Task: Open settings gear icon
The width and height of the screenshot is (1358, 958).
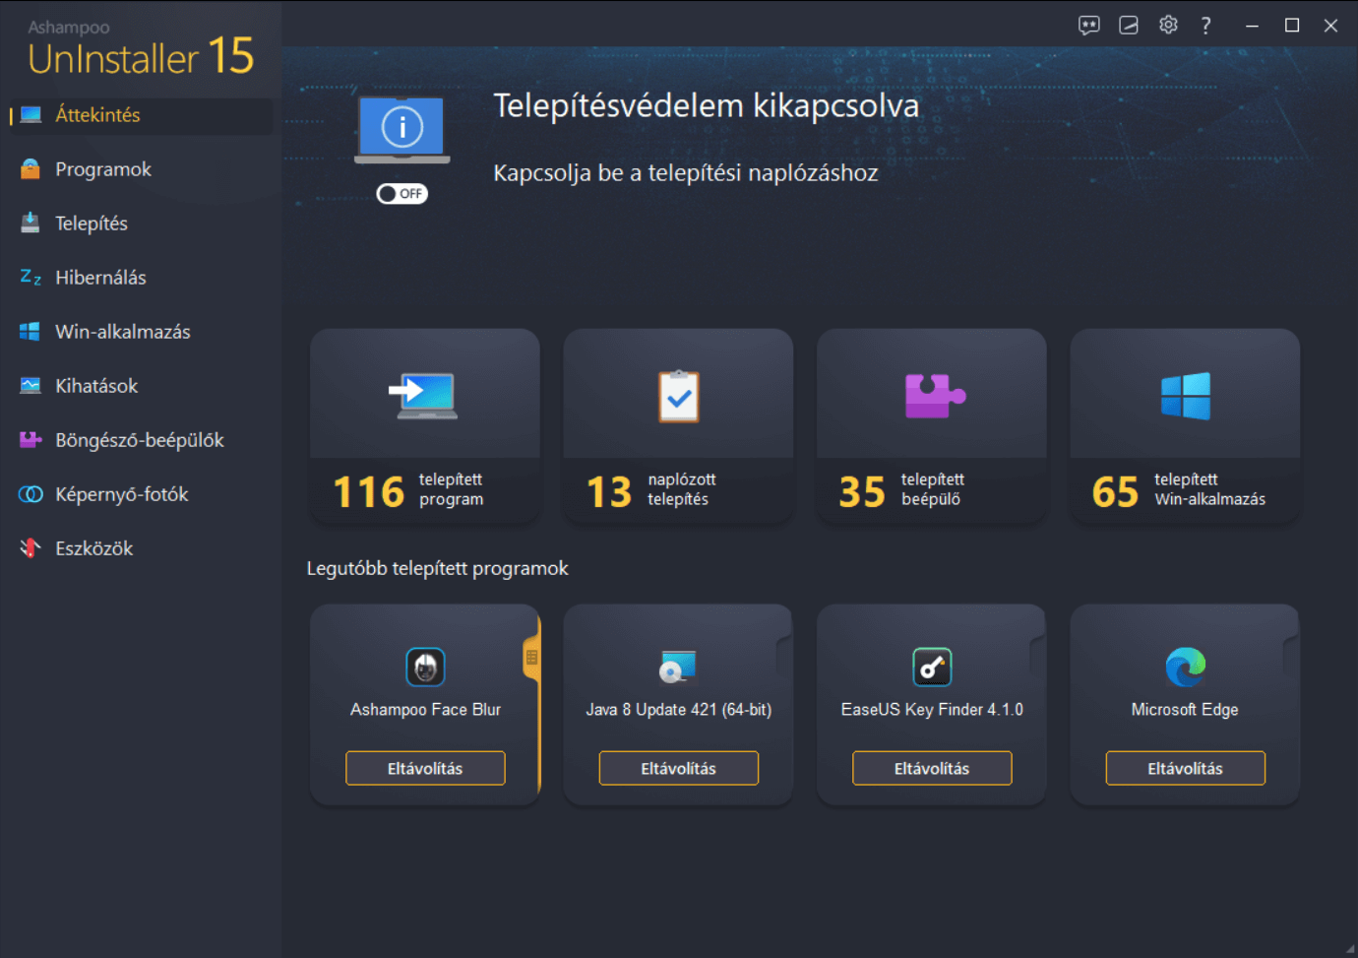Action: click(x=1168, y=26)
